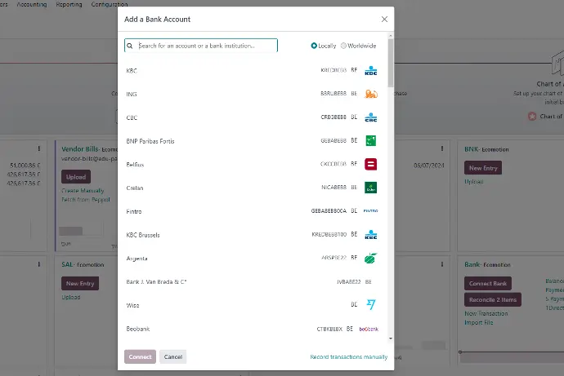564x376 pixels.
Task: Select the Belfius bank row
Action: tap(252, 164)
